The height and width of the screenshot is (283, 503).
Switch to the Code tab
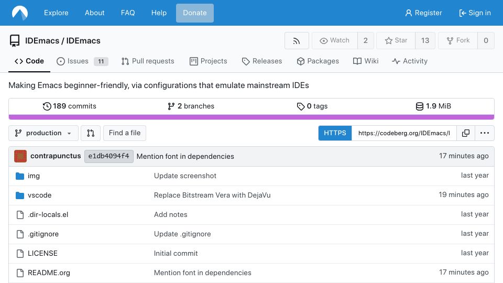click(x=29, y=61)
